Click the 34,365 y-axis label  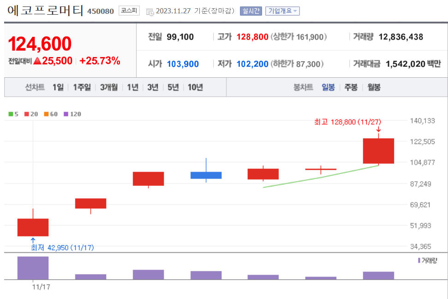point(420,246)
